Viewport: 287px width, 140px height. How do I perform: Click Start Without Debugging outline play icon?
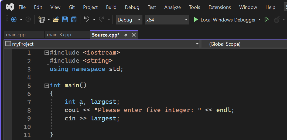click(x=266, y=20)
